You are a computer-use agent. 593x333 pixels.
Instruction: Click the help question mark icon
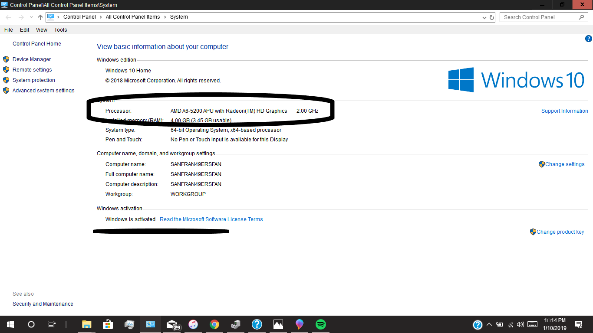(x=589, y=39)
